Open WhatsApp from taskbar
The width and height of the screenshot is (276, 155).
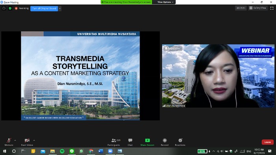click(x=81, y=151)
